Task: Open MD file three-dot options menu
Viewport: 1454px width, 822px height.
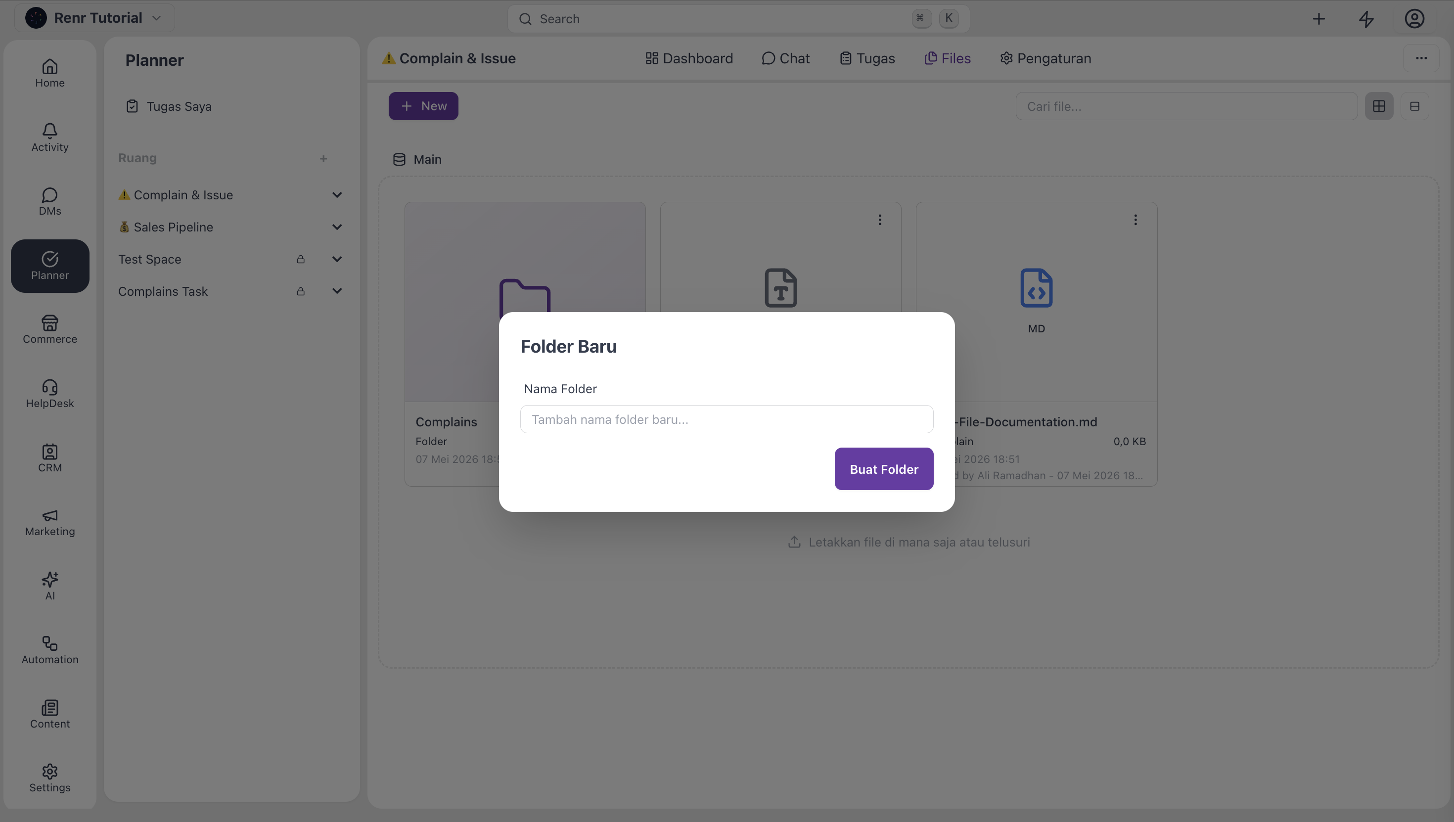Action: tap(1136, 220)
